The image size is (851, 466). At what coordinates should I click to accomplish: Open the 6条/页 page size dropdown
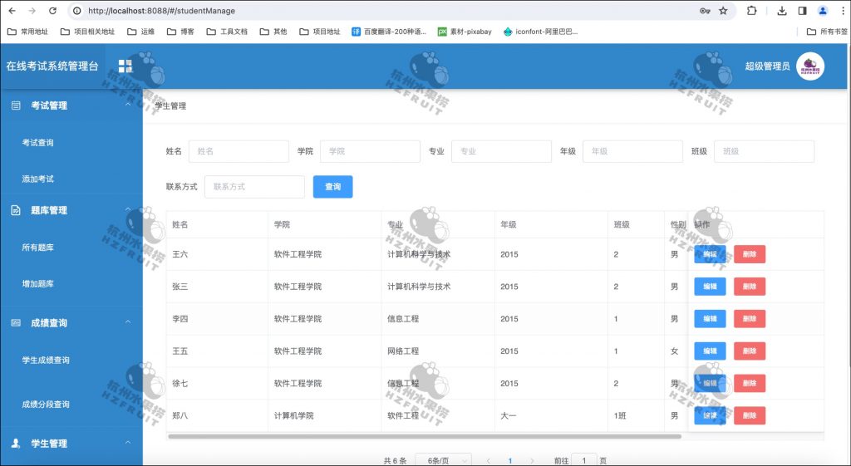pos(444,460)
